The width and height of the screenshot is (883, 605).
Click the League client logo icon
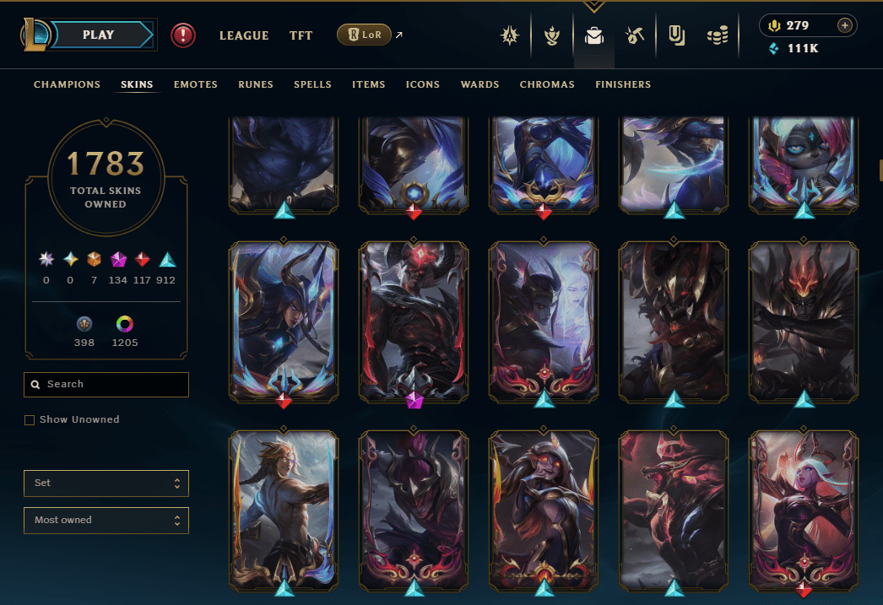click(x=35, y=35)
